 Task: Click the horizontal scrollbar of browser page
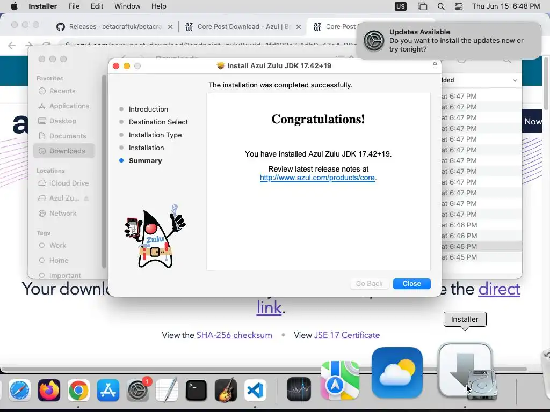point(264,369)
